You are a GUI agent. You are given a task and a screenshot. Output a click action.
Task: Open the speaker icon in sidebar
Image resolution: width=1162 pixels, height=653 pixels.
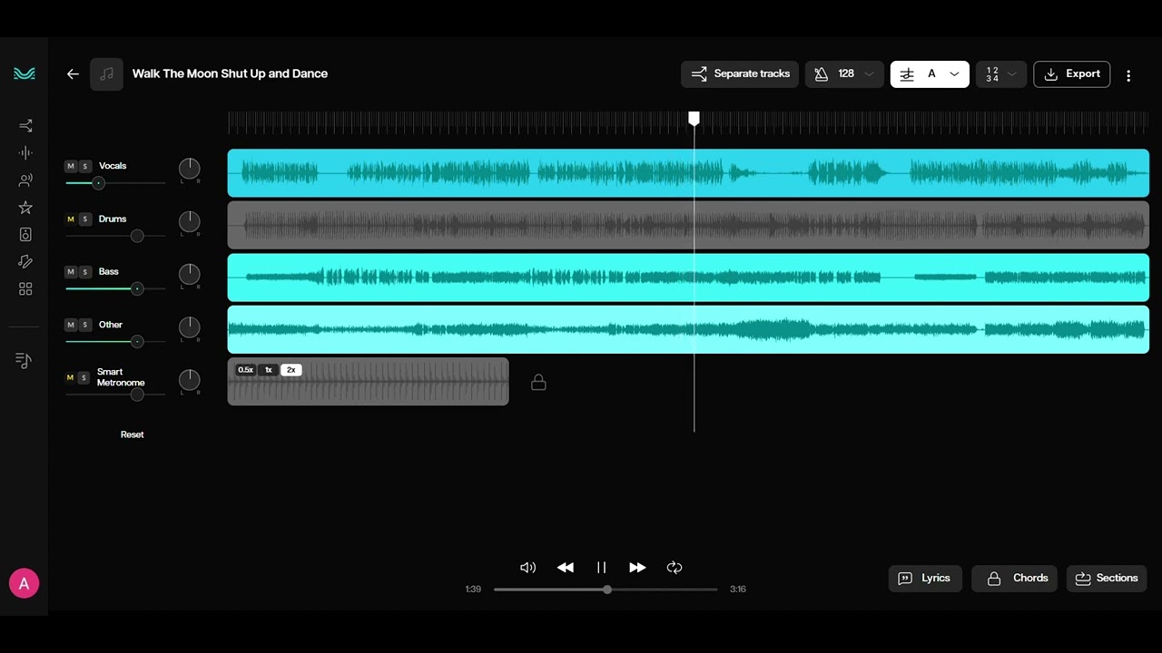point(25,235)
